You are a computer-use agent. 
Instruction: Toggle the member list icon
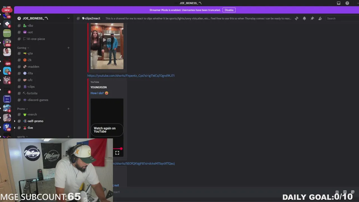[x=320, y=19]
